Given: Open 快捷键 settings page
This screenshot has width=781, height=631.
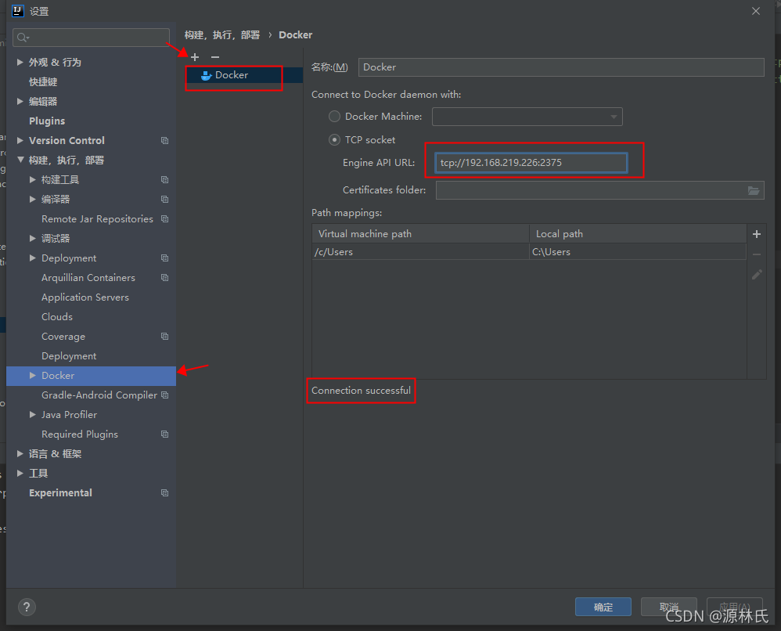Looking at the screenshot, I should (x=43, y=81).
